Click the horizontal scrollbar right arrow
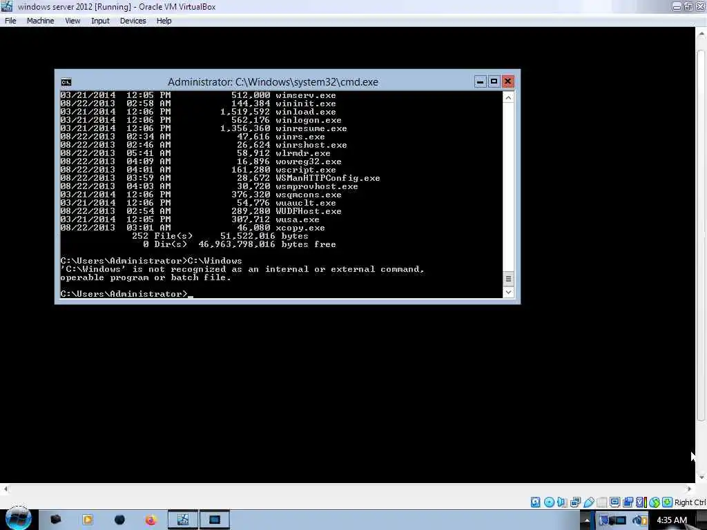The image size is (707, 530). pos(690,489)
